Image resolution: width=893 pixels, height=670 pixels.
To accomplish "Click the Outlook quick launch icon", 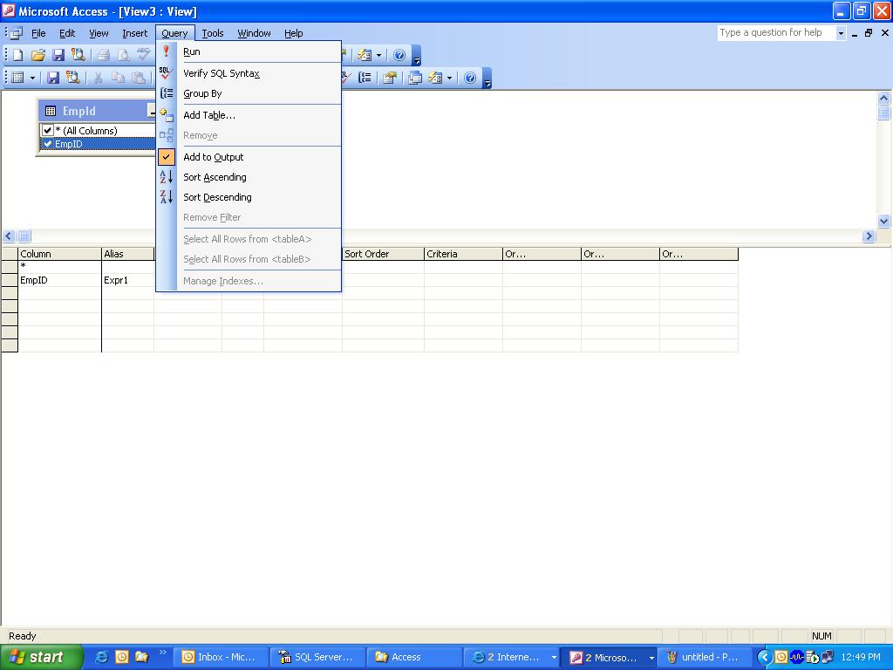I will [x=122, y=657].
